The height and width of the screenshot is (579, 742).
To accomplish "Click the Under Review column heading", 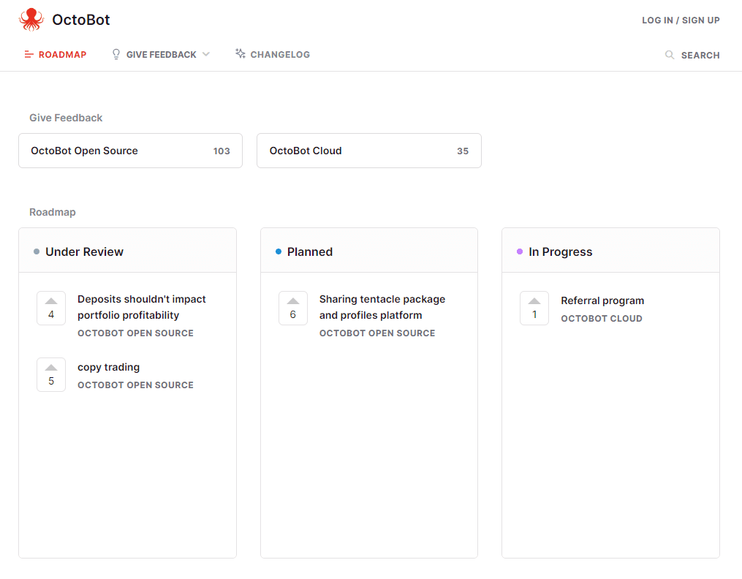I will (84, 251).
